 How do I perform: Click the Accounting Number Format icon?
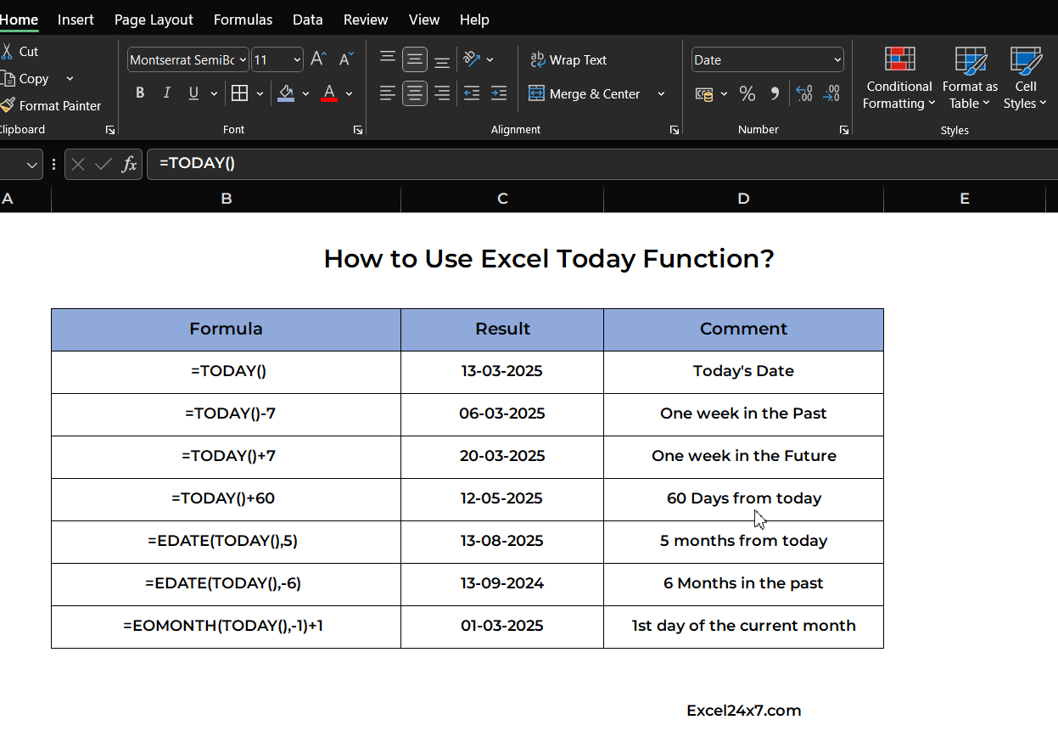[x=704, y=93]
